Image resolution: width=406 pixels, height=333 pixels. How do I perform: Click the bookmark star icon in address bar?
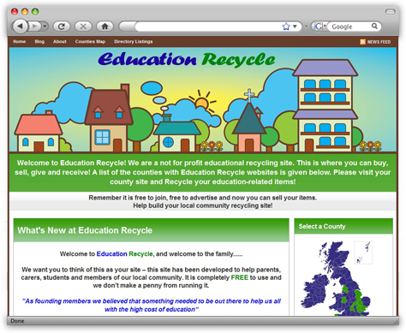pos(286,27)
